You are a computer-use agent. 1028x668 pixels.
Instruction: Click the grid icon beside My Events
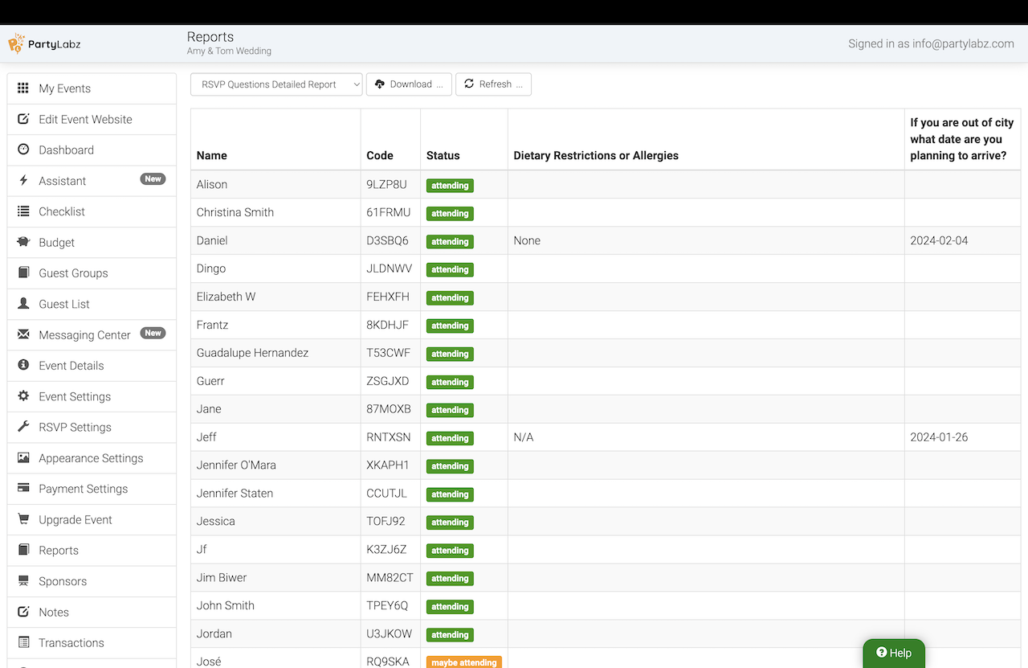23,88
